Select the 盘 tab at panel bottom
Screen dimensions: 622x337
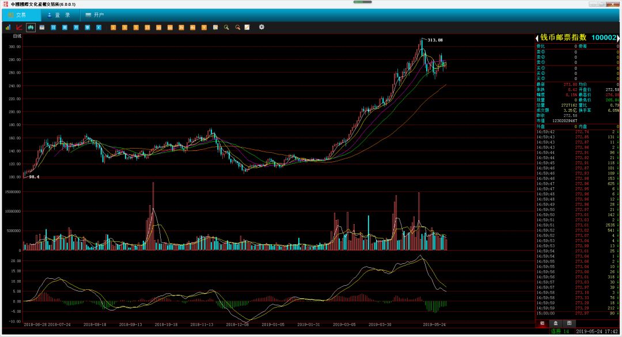[x=556, y=324]
